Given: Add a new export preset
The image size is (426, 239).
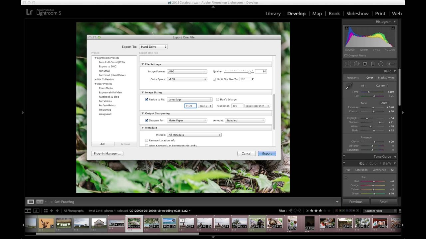Looking at the screenshot, I should [103, 144].
